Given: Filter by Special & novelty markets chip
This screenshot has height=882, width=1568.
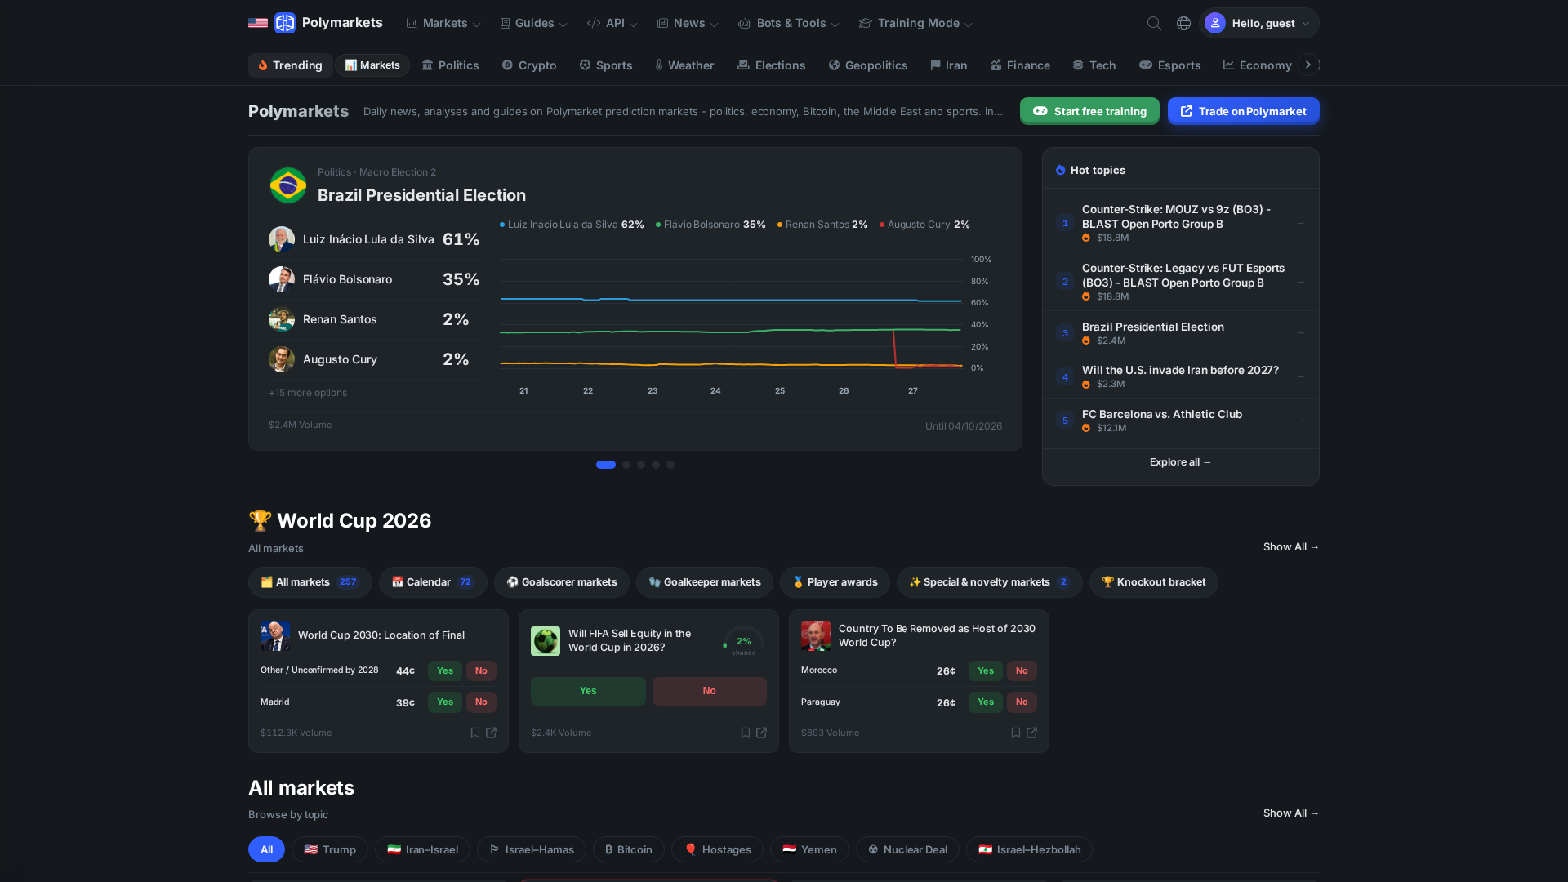Looking at the screenshot, I should pos(990,582).
